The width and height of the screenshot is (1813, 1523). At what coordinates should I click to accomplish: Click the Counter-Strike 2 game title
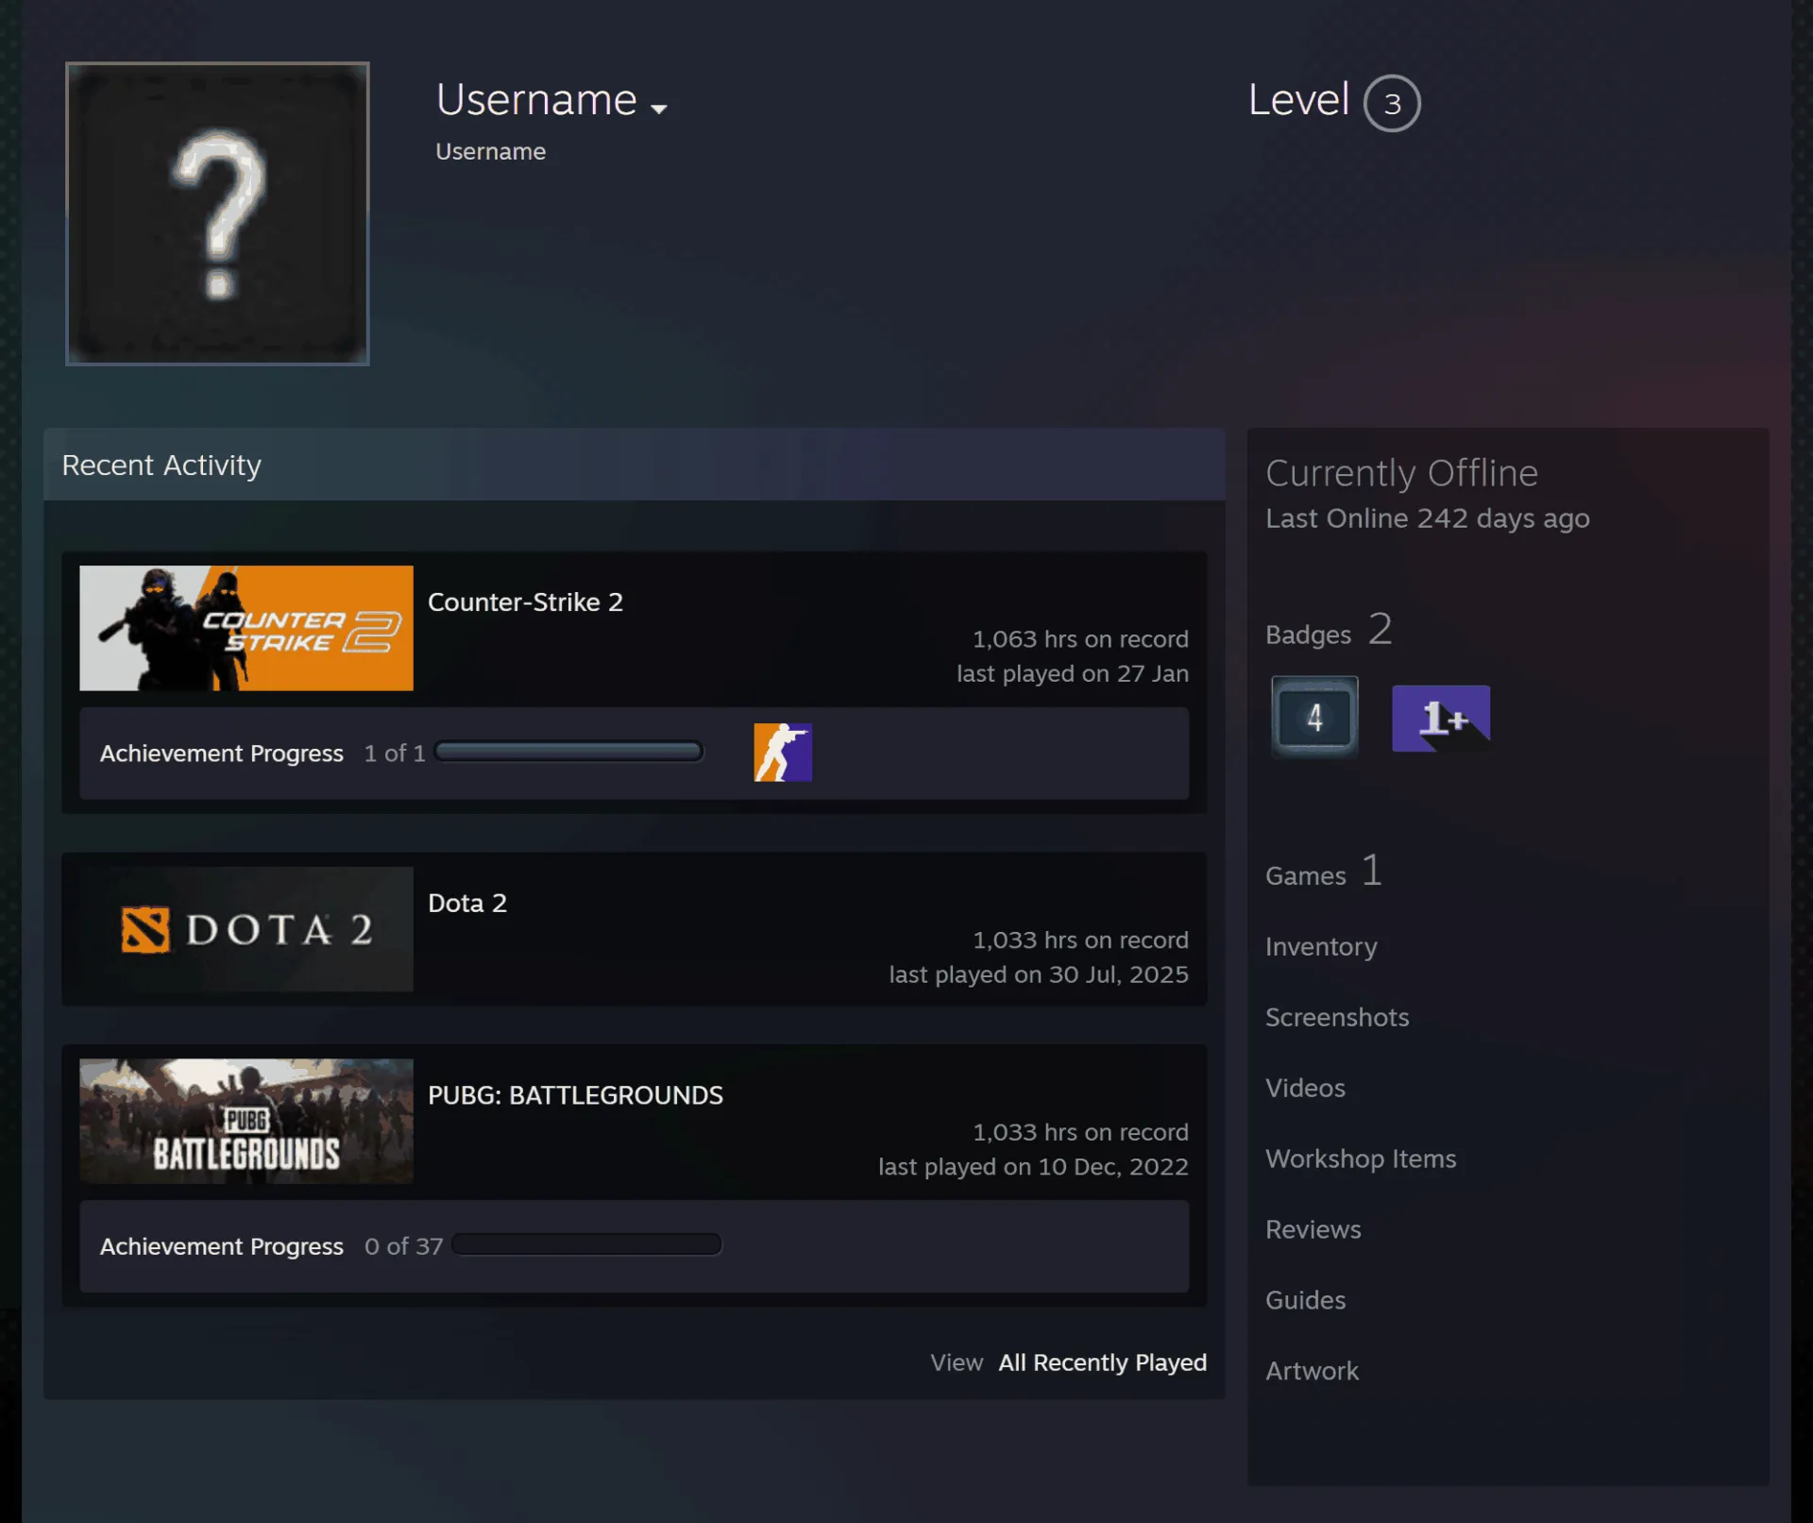tap(525, 602)
